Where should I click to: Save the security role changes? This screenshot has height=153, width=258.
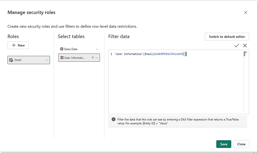[223, 144]
